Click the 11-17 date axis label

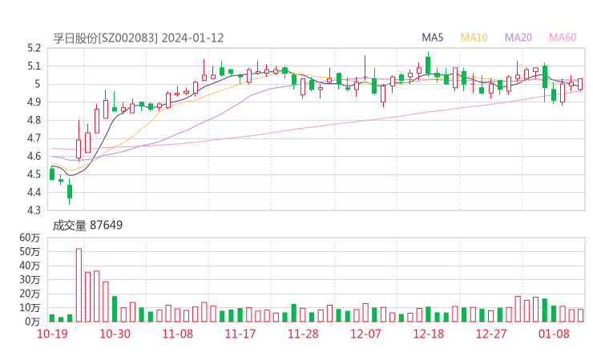click(x=240, y=334)
